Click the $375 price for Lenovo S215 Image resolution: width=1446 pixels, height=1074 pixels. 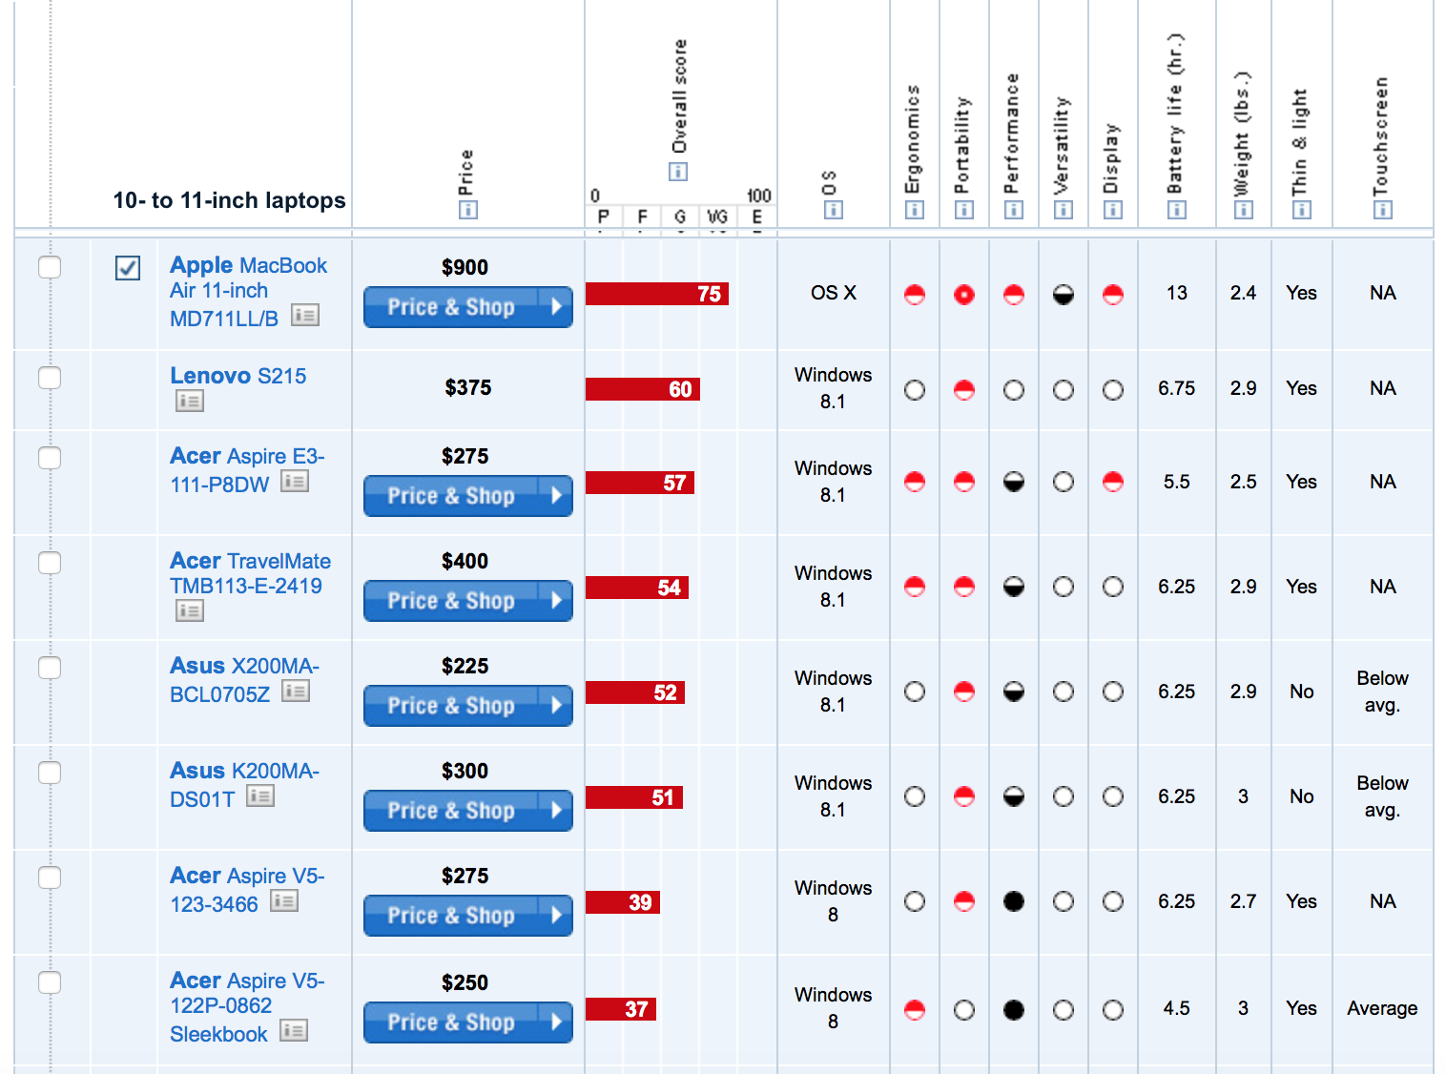point(468,387)
